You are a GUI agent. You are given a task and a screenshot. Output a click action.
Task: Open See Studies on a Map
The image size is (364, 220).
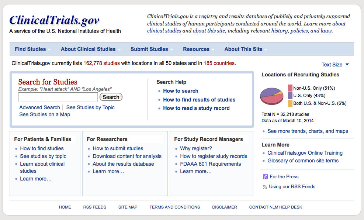pyautogui.click(x=45, y=114)
